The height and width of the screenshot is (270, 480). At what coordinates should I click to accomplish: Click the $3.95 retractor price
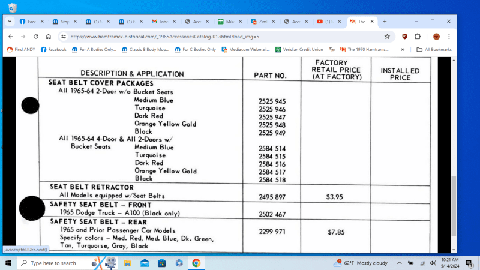coord(334,197)
